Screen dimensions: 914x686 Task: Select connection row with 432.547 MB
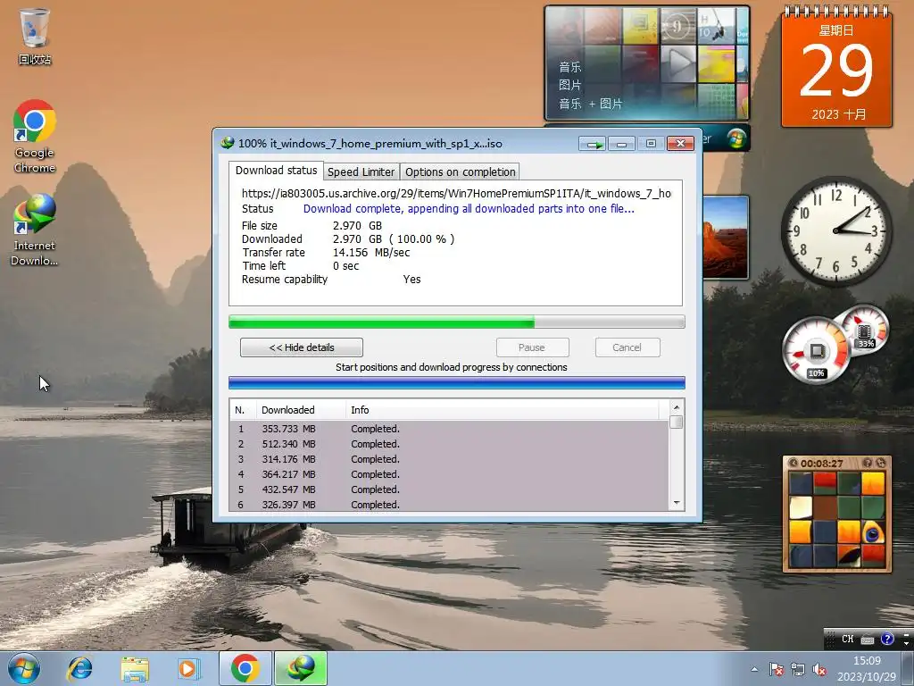tap(450, 489)
